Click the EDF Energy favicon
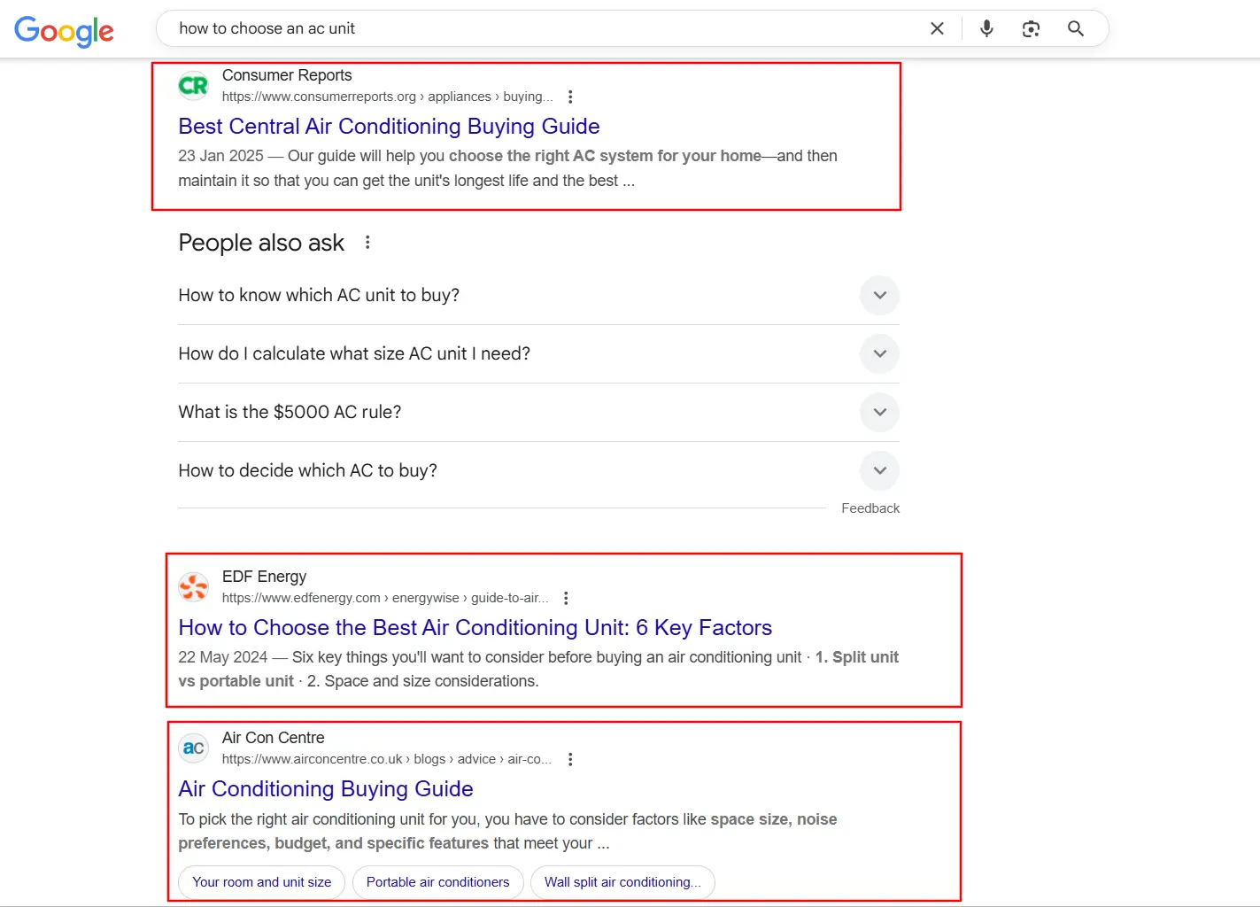Screen dimensions: 1260x907 [x=193, y=586]
